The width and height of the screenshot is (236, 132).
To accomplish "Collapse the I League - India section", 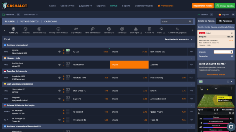I will pyautogui.click(x=191, y=58).
